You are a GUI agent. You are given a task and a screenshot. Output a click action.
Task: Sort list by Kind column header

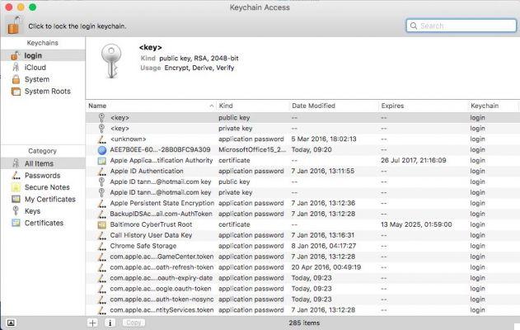pos(253,106)
